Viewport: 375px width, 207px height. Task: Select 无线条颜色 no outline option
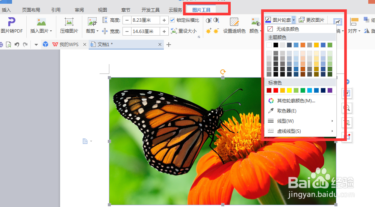pyautogui.click(x=301, y=29)
